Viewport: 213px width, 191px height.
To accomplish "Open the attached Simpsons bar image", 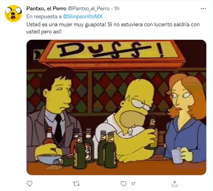I will [x=116, y=107].
